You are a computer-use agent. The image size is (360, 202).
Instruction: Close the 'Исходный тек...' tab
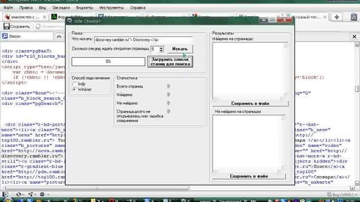tap(325, 17)
